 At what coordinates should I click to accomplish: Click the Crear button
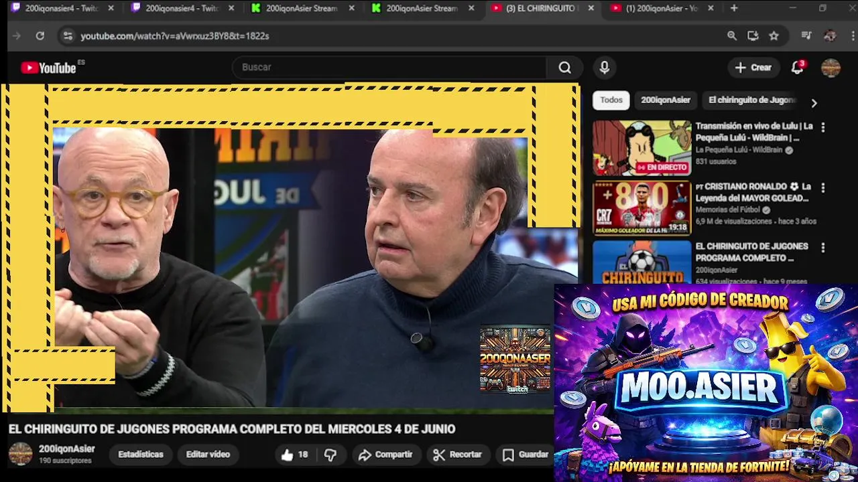pyautogui.click(x=753, y=68)
